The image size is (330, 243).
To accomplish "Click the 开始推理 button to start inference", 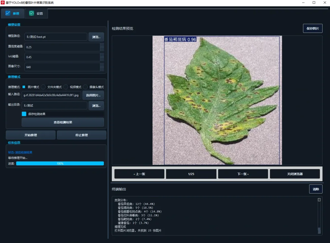I will point(30,135).
